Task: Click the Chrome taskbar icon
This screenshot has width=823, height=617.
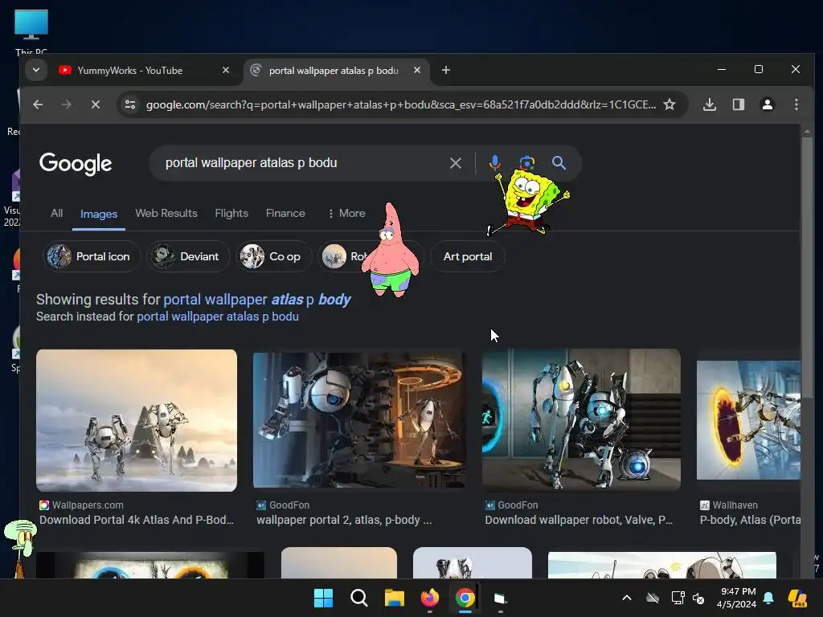Action: click(465, 598)
